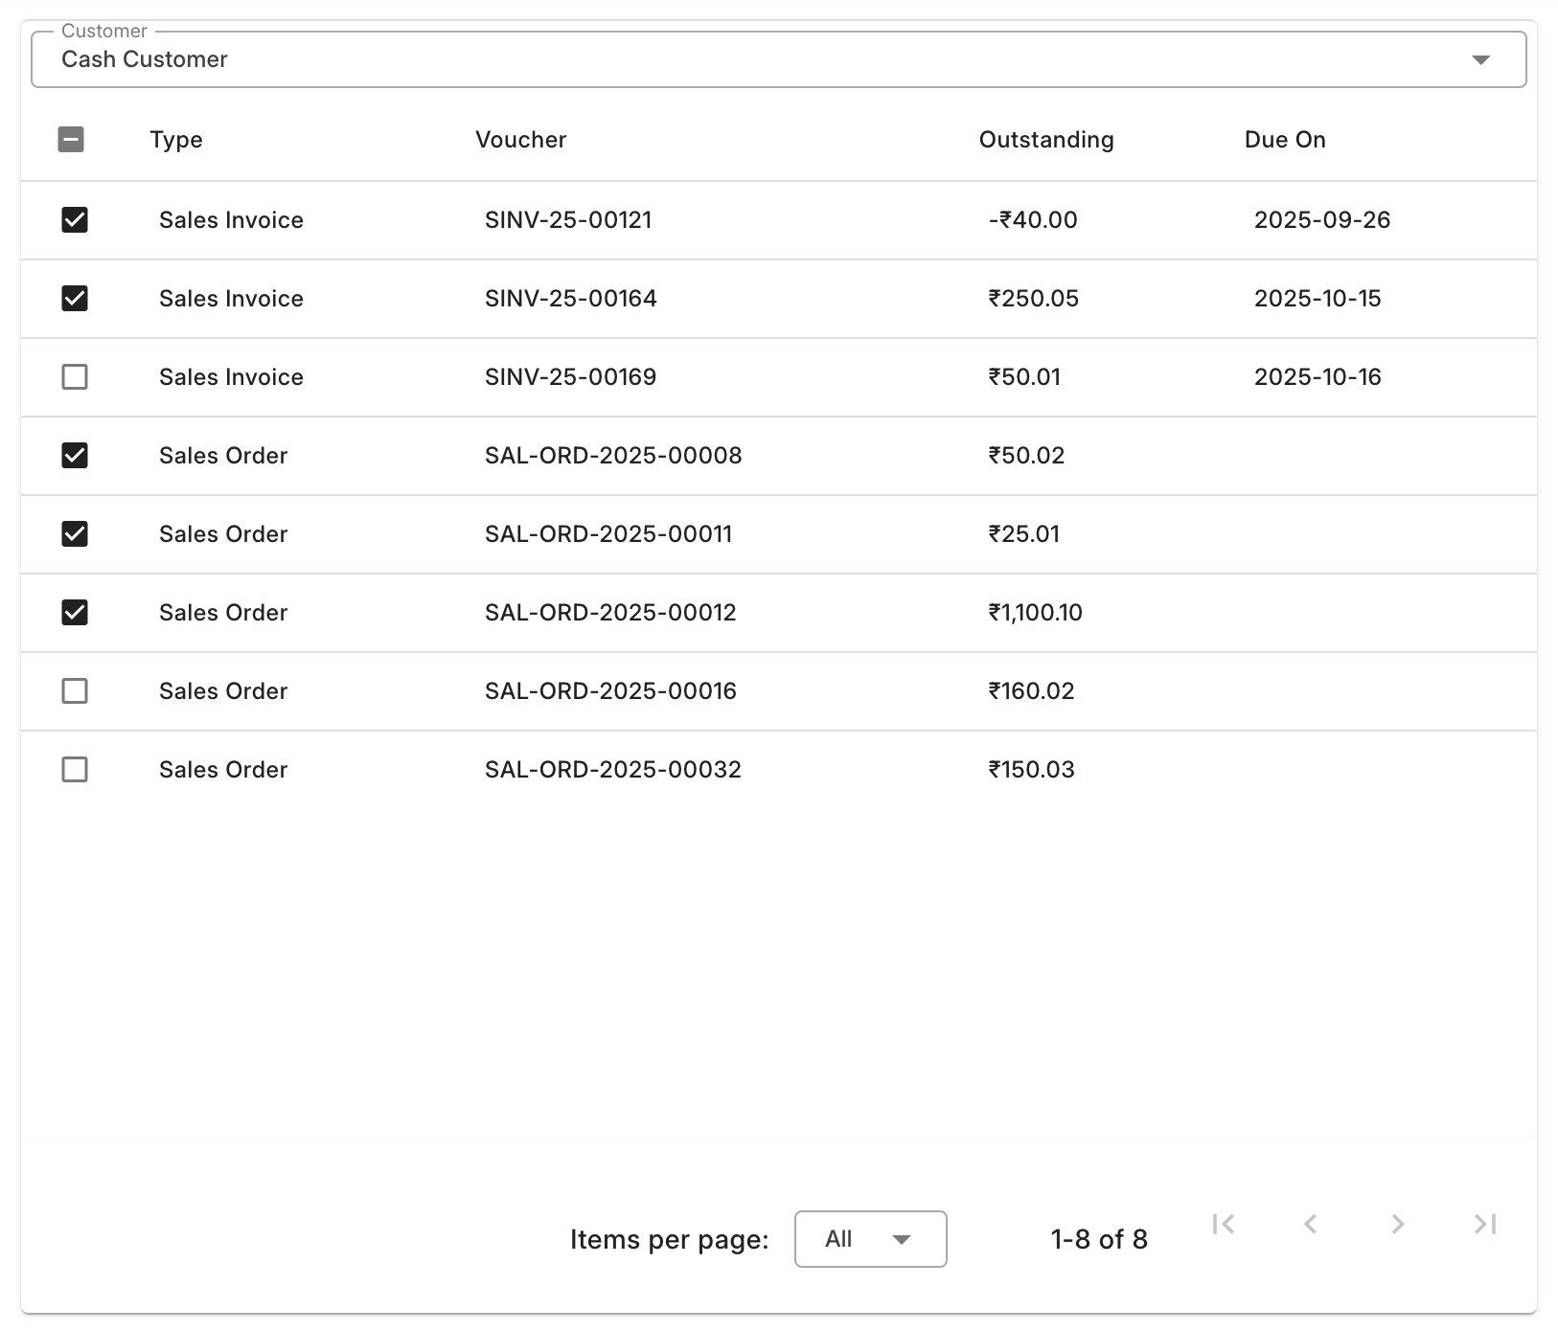Click the ₹25.01 outstanding amount

[x=1024, y=534]
